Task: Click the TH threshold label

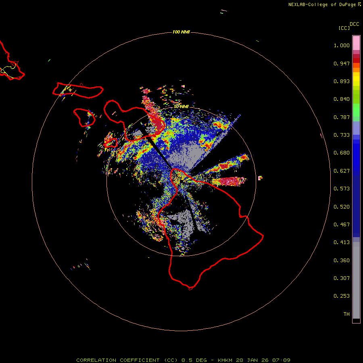Action: coord(346,314)
